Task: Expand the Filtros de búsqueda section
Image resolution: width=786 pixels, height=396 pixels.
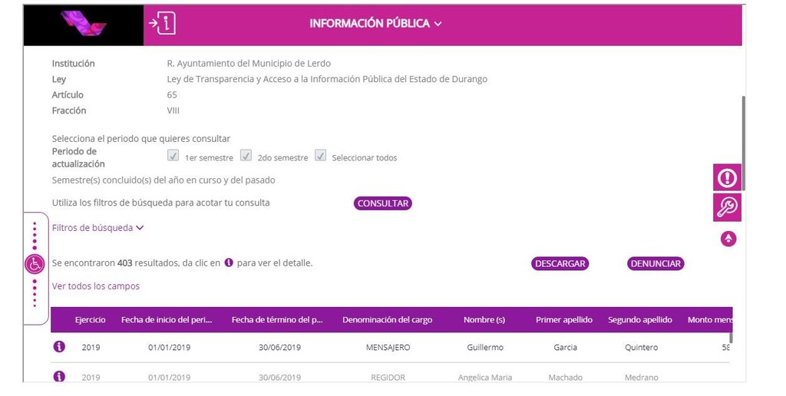Action: point(97,228)
